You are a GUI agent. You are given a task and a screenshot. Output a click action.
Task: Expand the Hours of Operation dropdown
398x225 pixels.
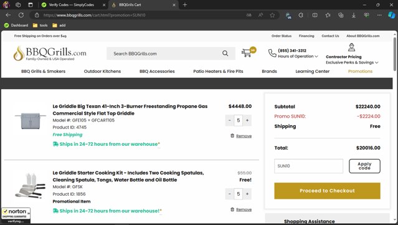click(x=298, y=56)
